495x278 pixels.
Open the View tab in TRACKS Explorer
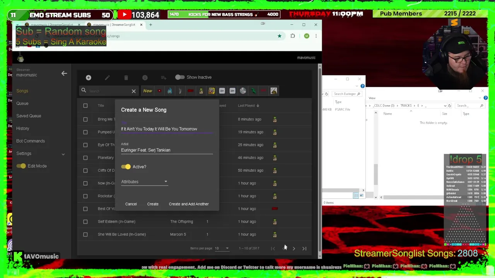(x=372, y=98)
